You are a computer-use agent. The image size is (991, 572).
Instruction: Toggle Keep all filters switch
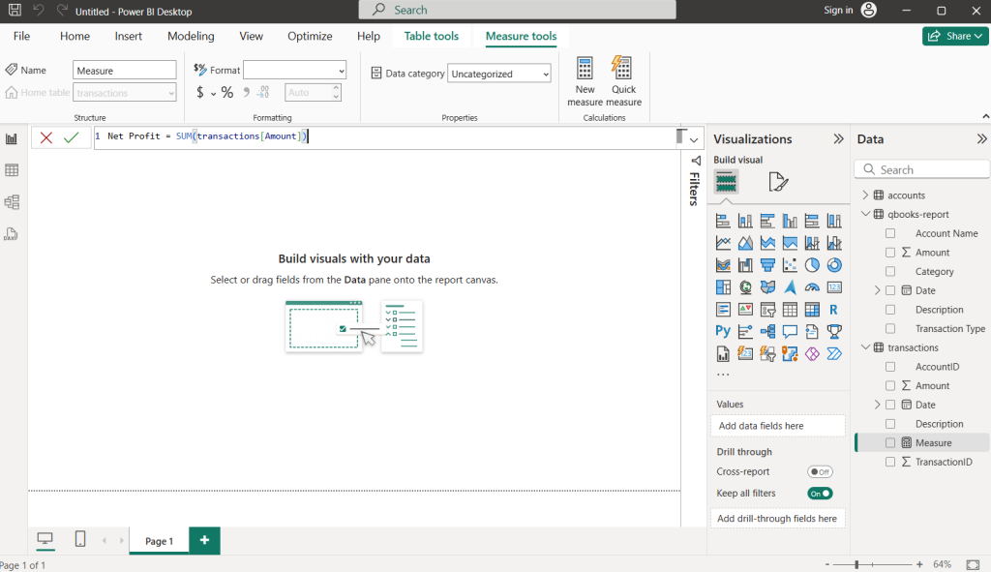(x=820, y=494)
